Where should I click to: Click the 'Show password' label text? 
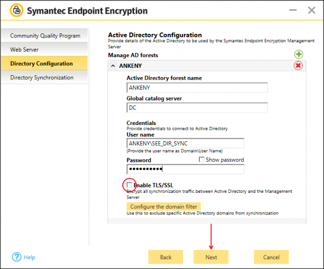225,160
